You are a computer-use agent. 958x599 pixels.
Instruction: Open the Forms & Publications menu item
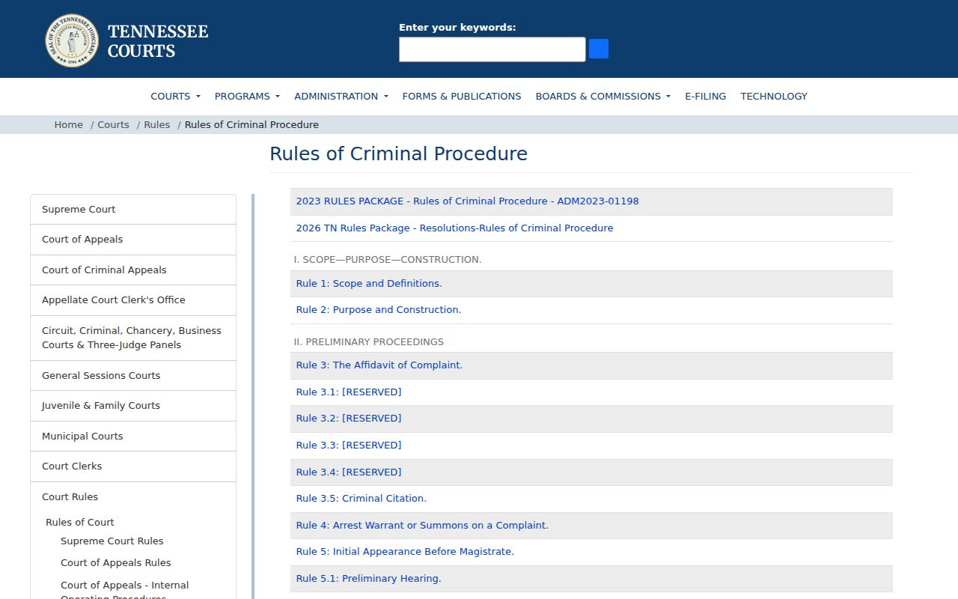click(462, 96)
